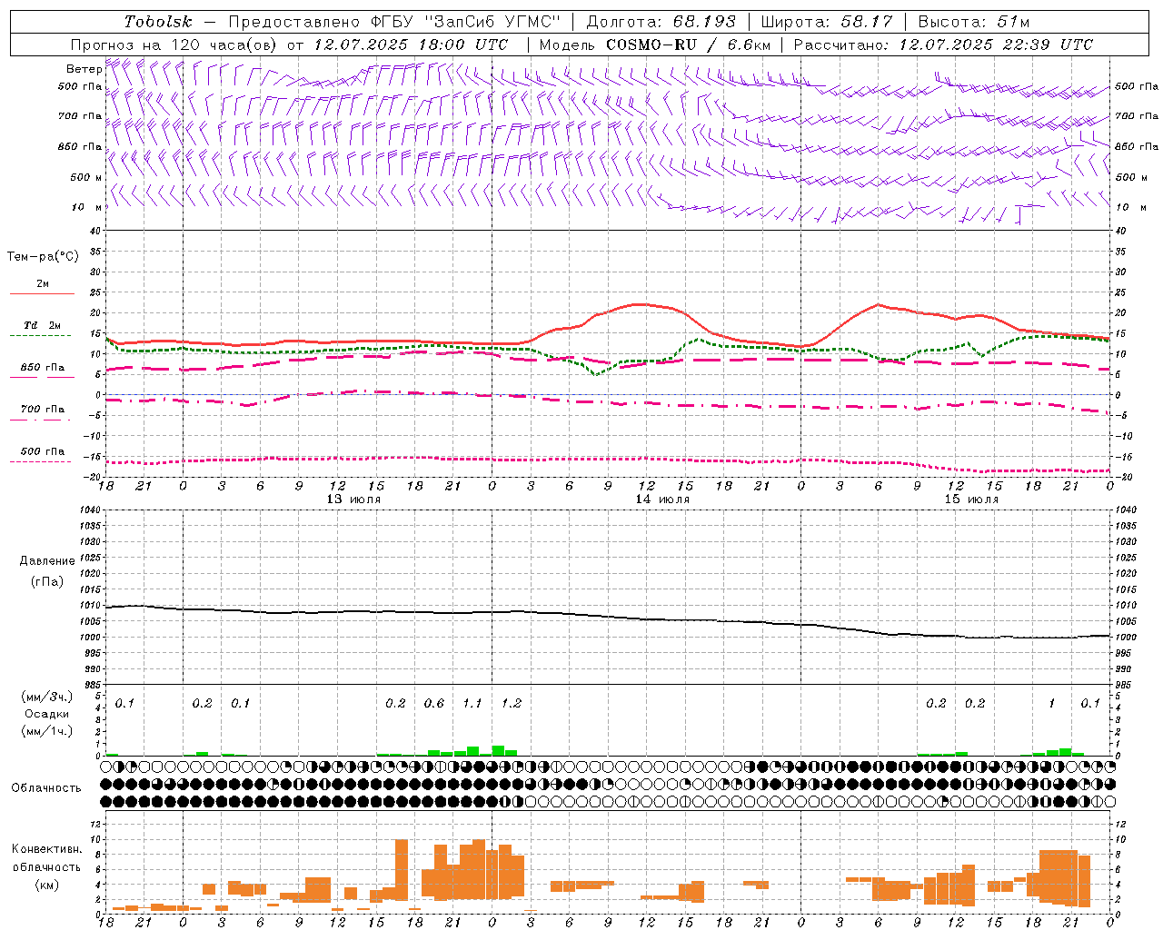The image size is (1163, 930).
Task: Click the Модель COSMO-RU / 6.6км label
Action: (x=654, y=45)
